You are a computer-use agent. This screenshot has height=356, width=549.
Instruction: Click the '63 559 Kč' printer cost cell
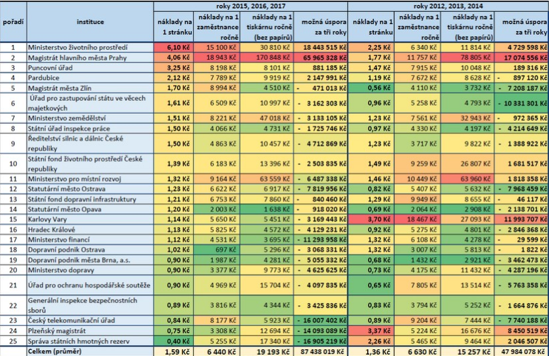[267, 179]
